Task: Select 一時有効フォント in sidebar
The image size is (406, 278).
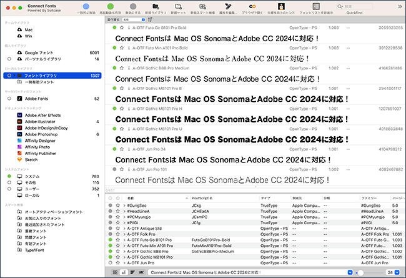Action: pyautogui.click(x=39, y=82)
